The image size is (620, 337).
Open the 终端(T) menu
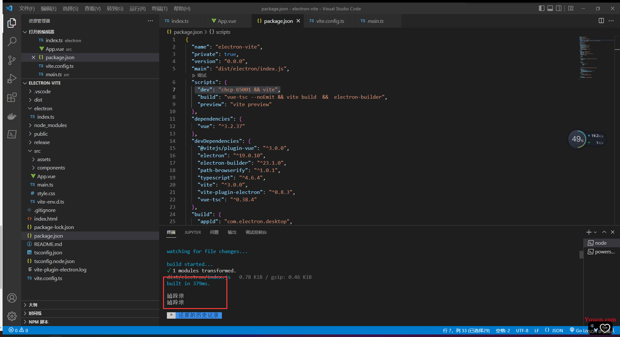pos(160,9)
